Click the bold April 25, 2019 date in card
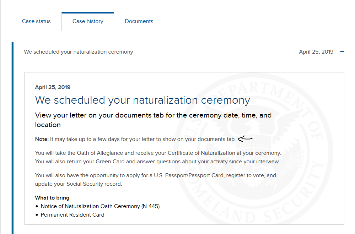Image resolution: width=355 pixels, height=234 pixels. 53,87
